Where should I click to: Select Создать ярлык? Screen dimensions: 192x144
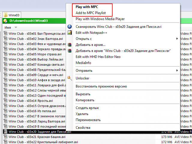point(87,108)
